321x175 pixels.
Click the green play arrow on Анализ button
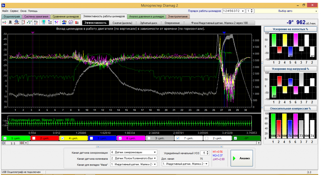(234, 158)
